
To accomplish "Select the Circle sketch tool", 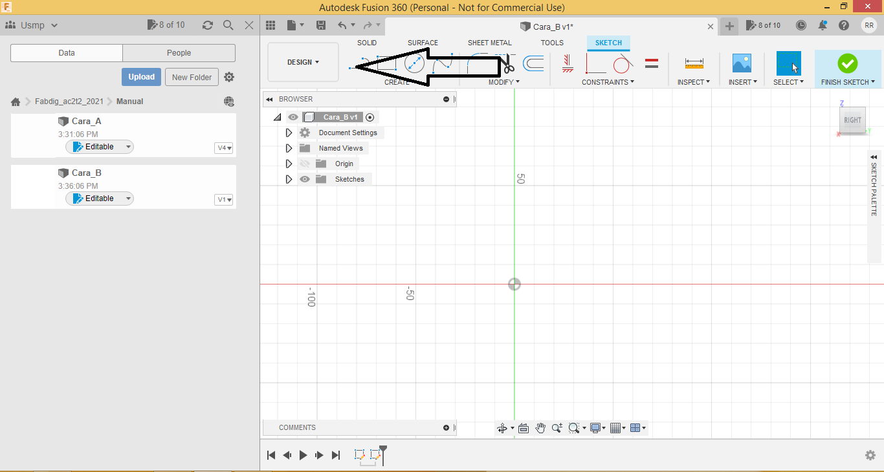I will 414,64.
